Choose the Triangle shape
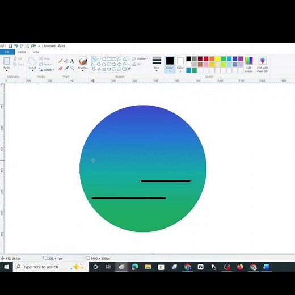This screenshot has width=295, height=295. pyautogui.click(x=124, y=59)
